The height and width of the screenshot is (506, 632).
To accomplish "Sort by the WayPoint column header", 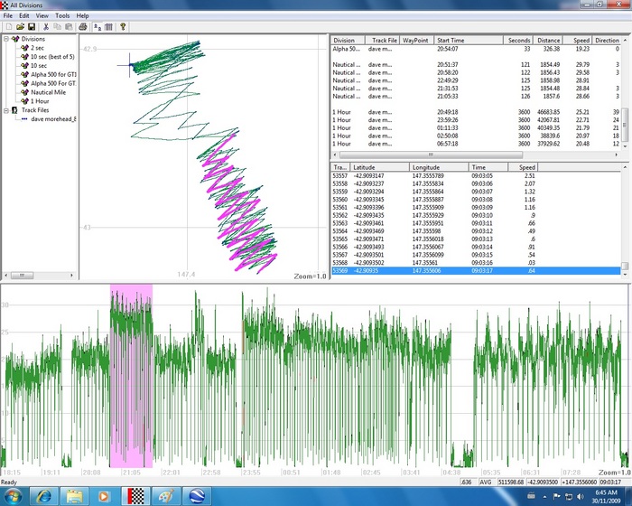I will [x=416, y=41].
